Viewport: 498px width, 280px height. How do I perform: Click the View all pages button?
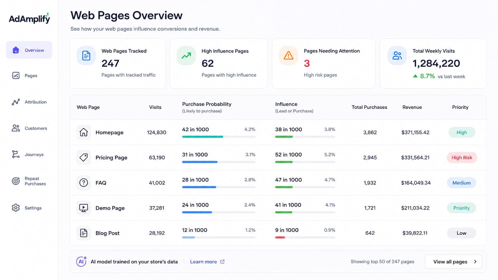[453, 262]
